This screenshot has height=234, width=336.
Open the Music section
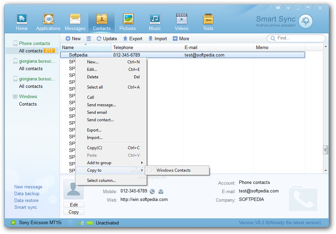pos(155,22)
